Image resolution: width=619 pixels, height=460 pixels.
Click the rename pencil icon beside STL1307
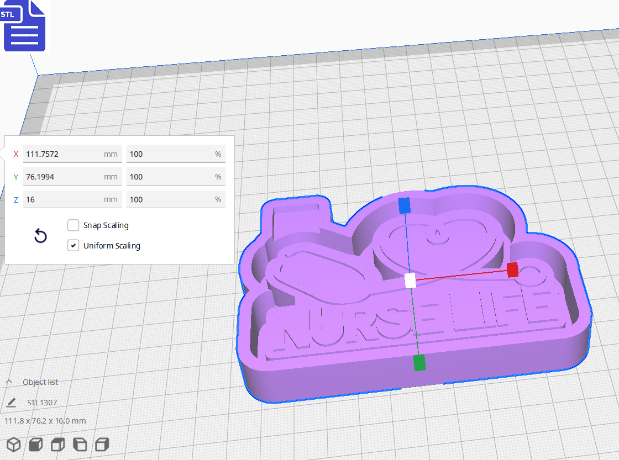pyautogui.click(x=12, y=402)
